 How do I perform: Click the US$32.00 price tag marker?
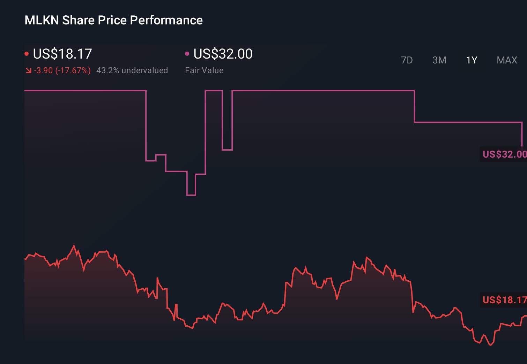(504, 154)
